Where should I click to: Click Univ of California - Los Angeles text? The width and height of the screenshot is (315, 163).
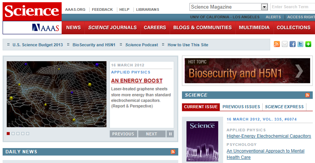pyautogui.click(x=225, y=17)
